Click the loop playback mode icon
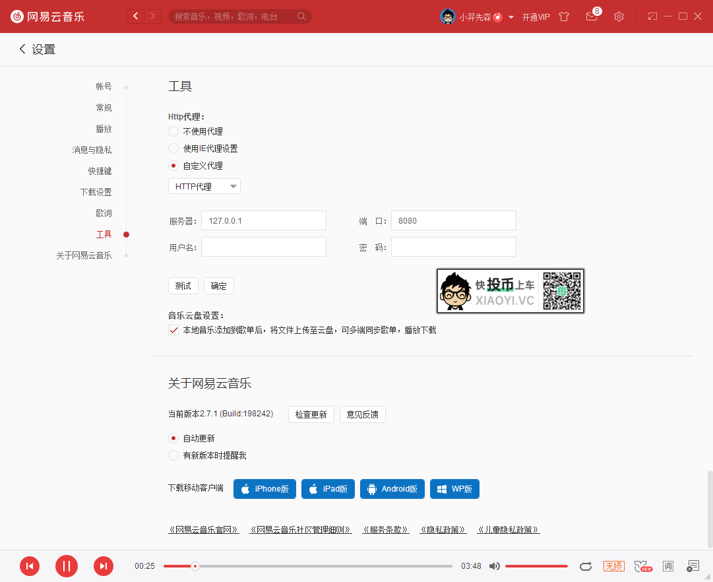713x582 pixels. click(586, 566)
